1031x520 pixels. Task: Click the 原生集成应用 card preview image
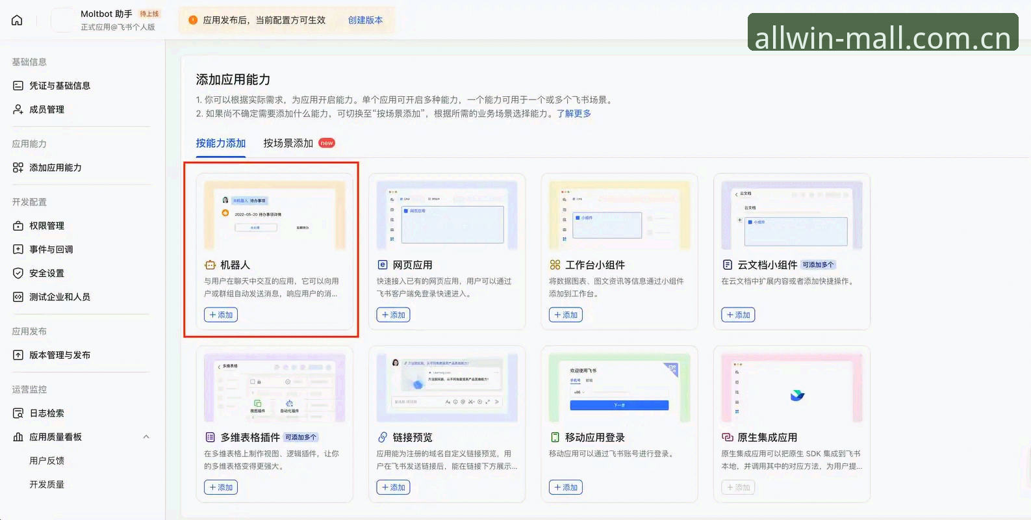(x=792, y=388)
